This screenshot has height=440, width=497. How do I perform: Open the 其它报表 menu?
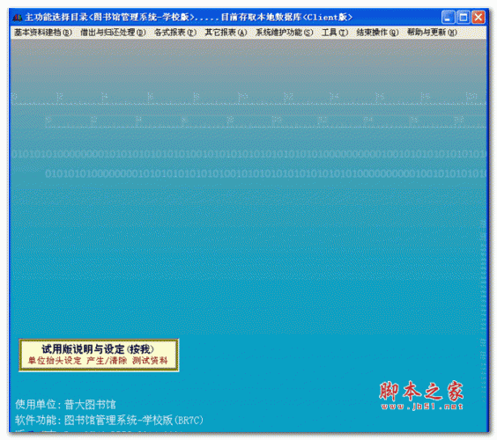click(226, 33)
